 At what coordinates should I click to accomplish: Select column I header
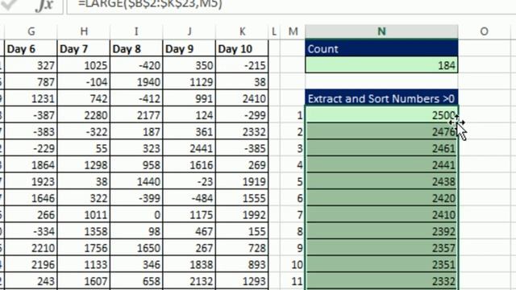click(136, 31)
